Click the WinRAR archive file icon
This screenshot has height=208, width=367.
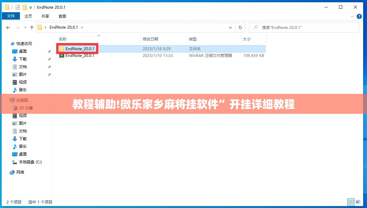(x=62, y=56)
